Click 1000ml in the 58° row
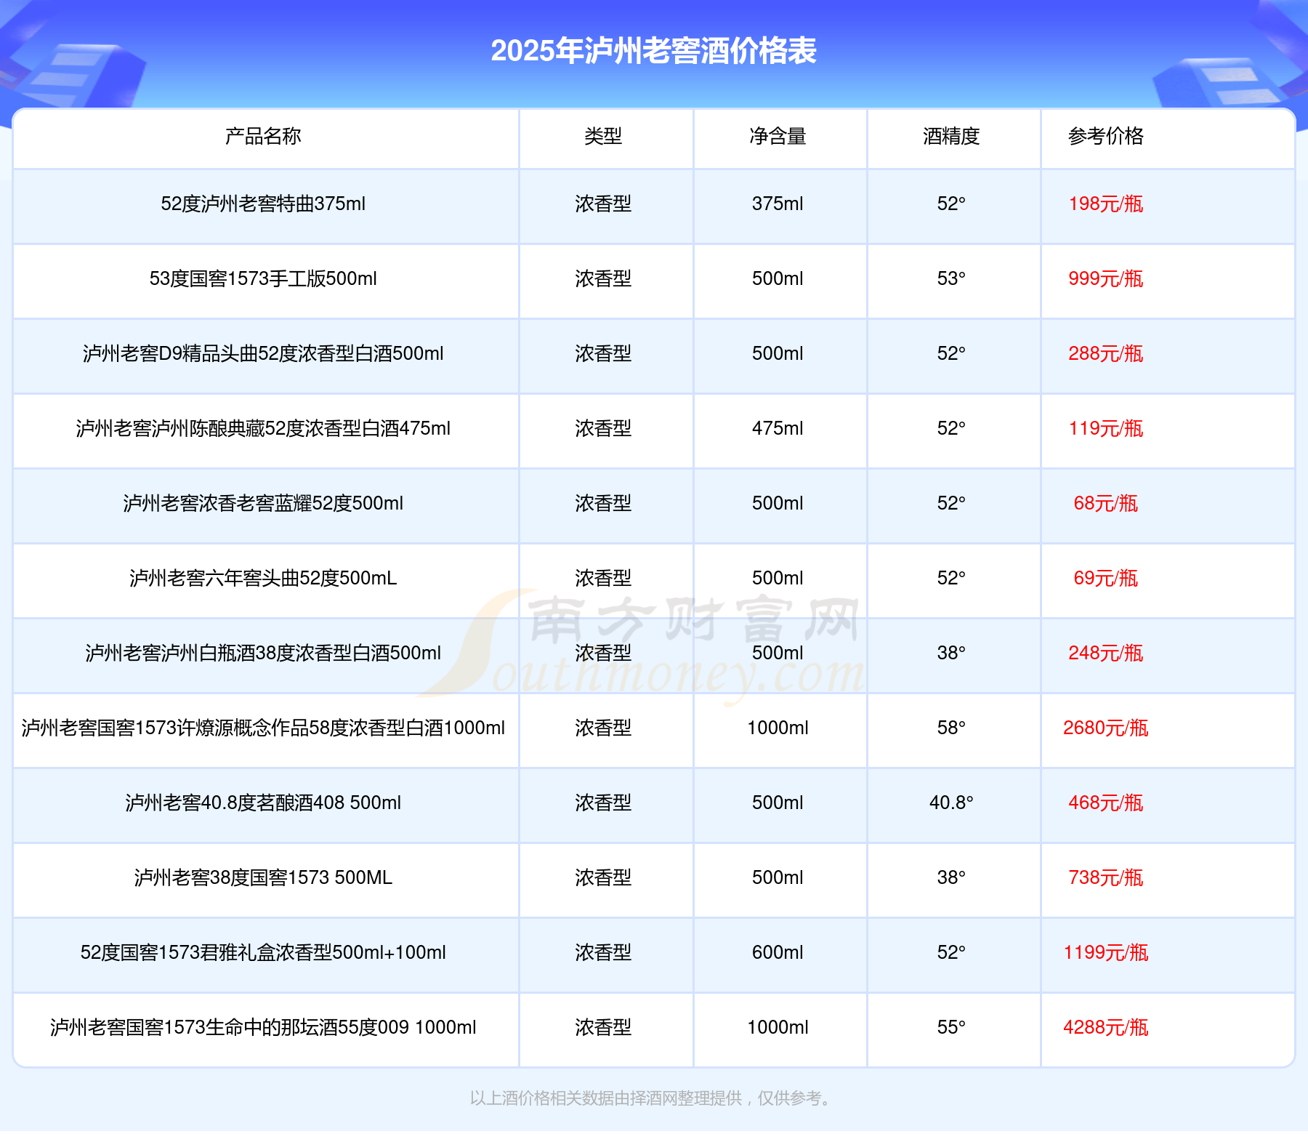This screenshot has width=1308, height=1134. 778,728
